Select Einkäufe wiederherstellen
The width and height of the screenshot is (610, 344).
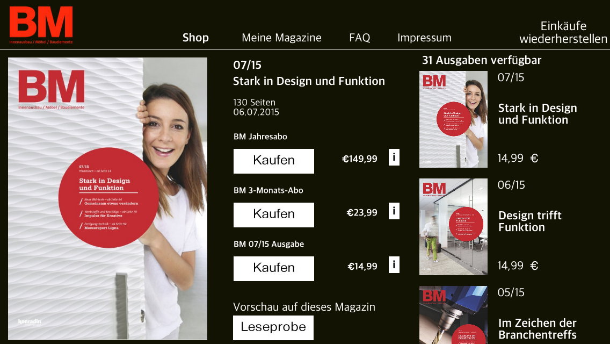(563, 32)
